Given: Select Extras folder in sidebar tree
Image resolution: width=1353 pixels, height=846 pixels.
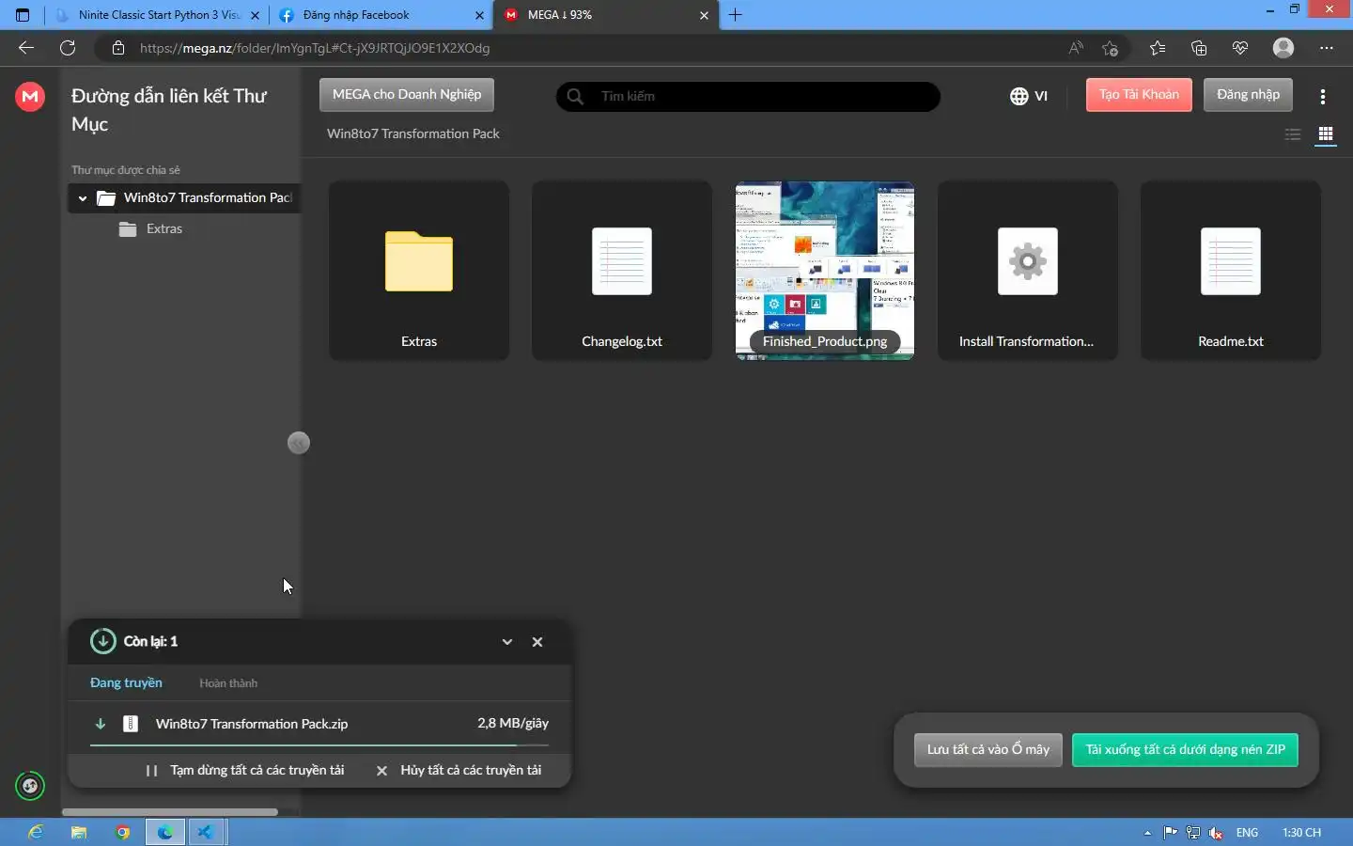Looking at the screenshot, I should coord(164,228).
